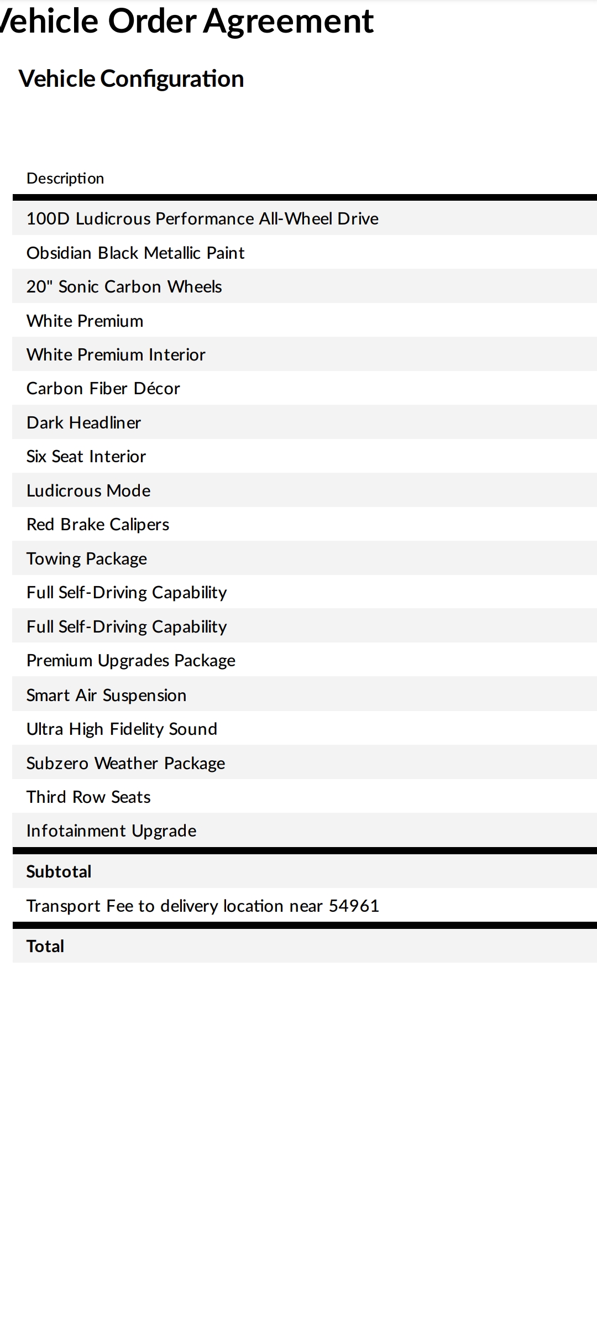Click the Vehicle Configuration heading
Viewport: 597px width, 1327px height.
tap(132, 79)
